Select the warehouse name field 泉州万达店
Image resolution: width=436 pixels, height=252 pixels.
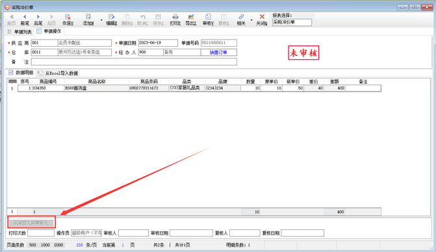coord(84,52)
